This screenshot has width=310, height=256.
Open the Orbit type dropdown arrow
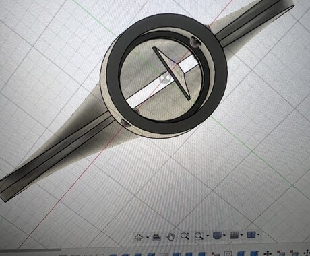(x=148, y=237)
